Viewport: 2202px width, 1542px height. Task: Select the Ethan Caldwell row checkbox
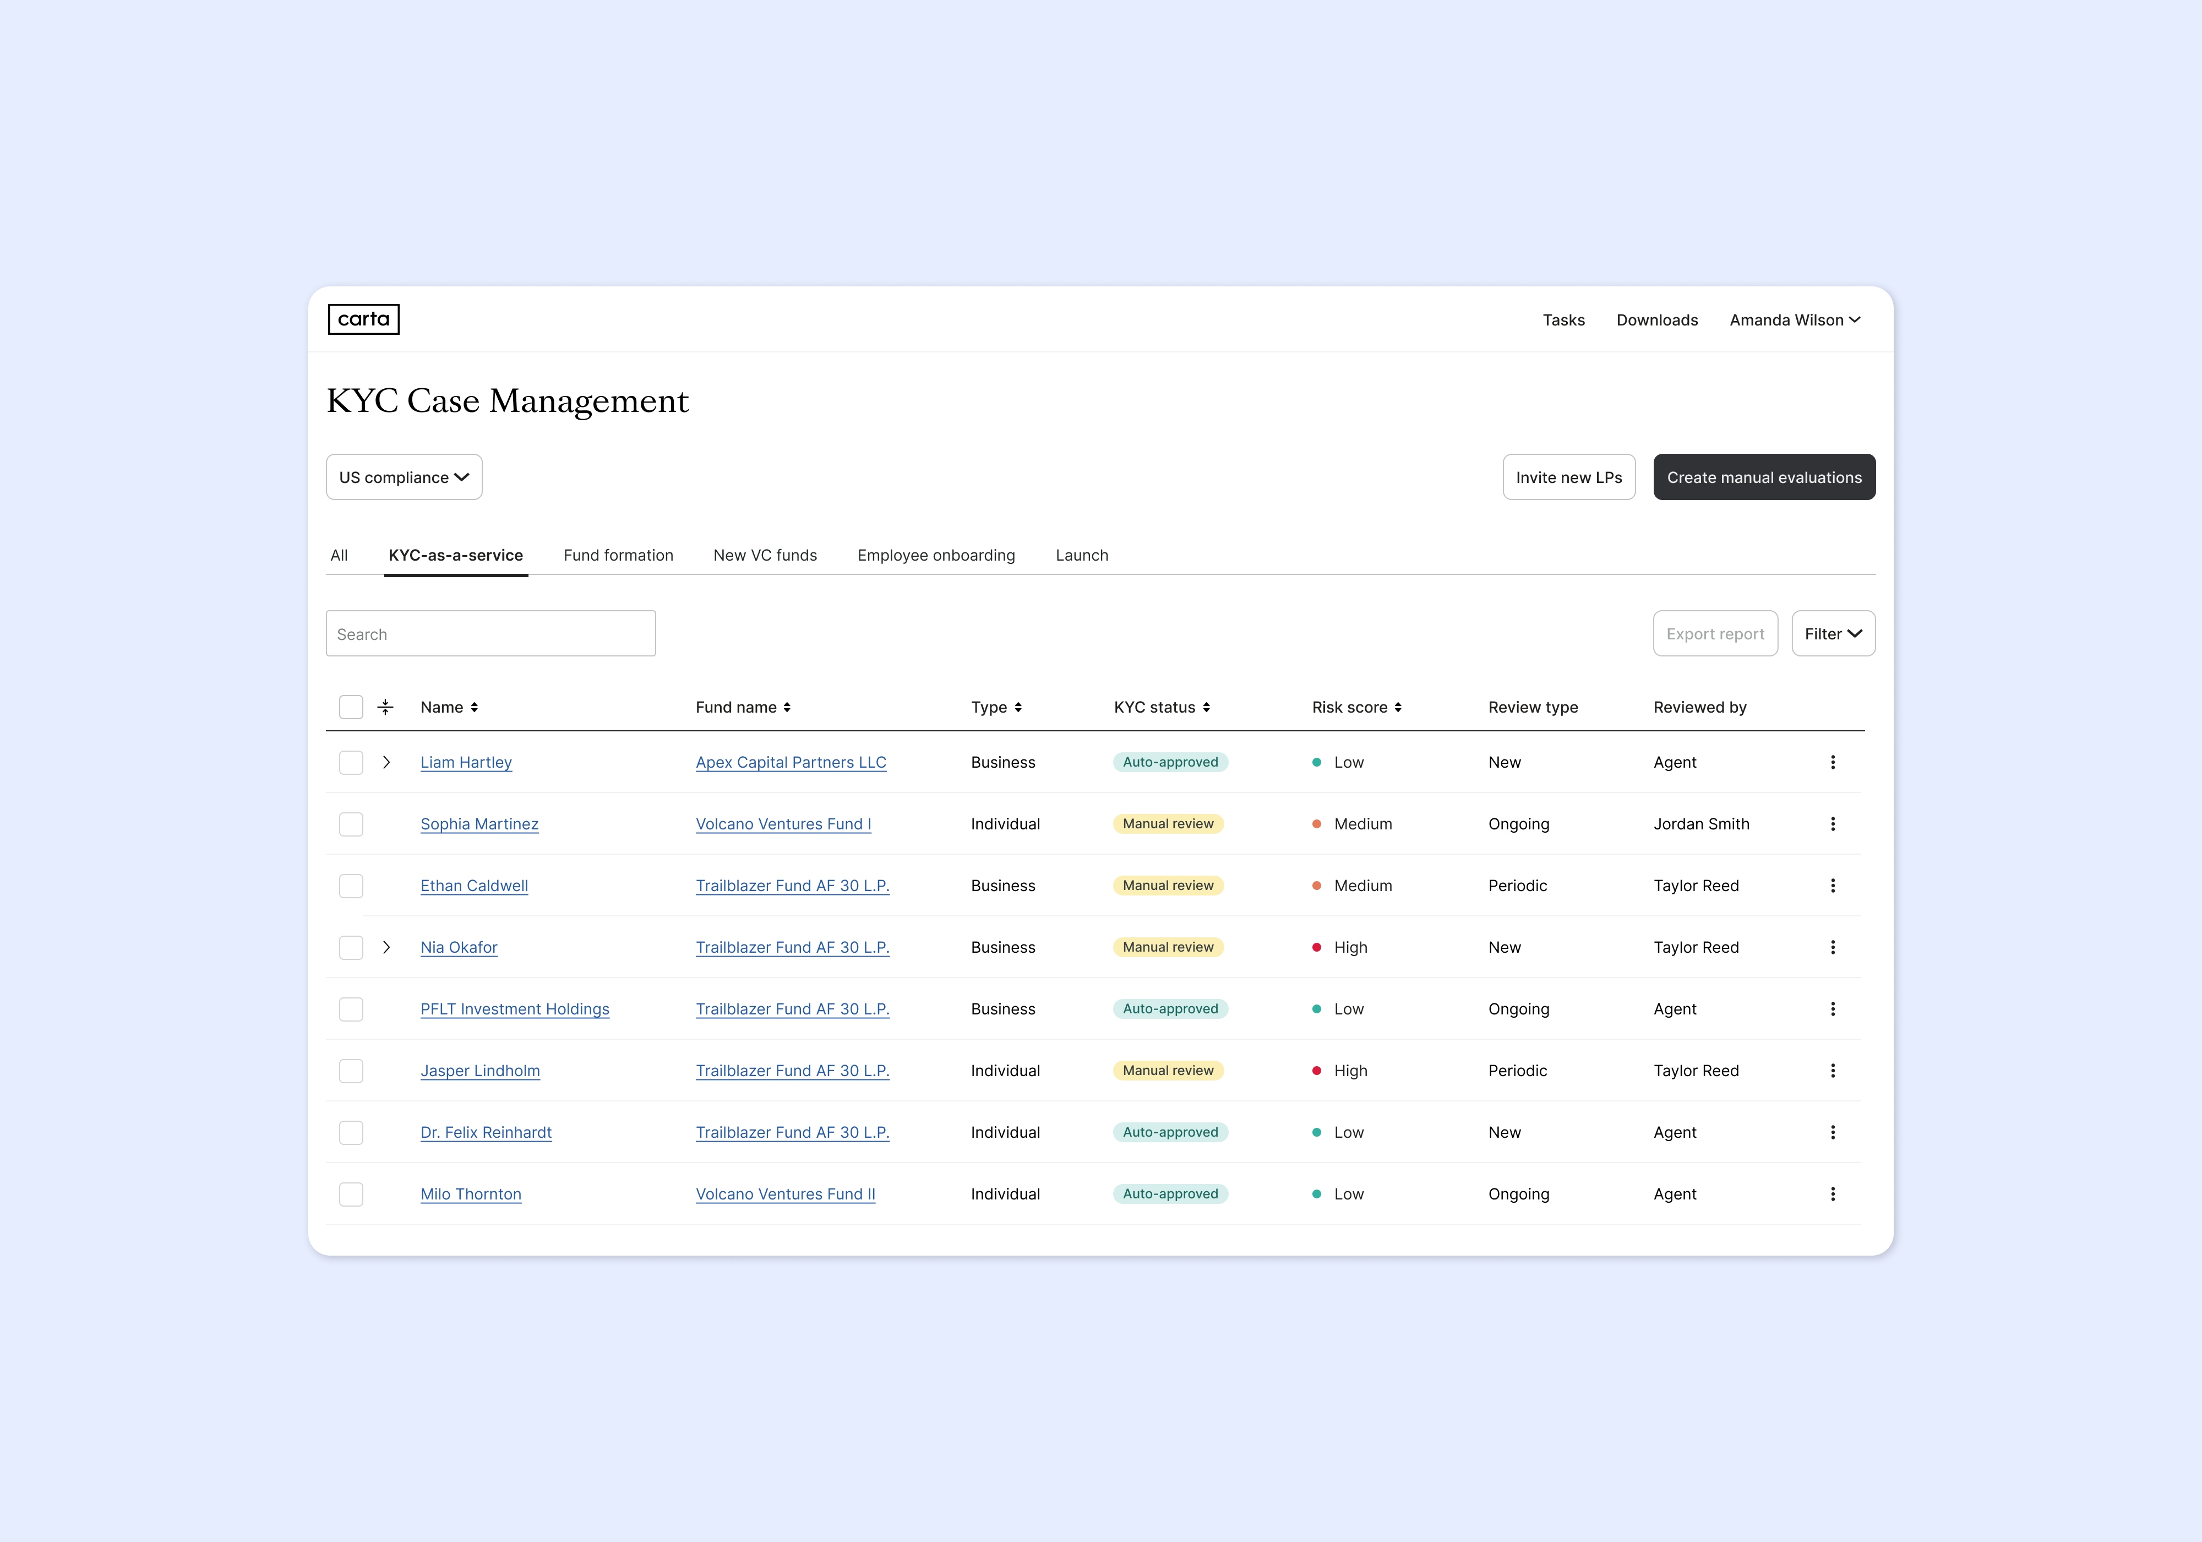click(x=351, y=886)
